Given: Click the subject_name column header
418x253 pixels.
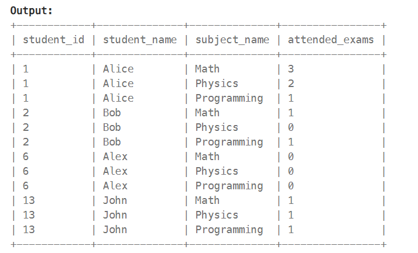Looking at the screenshot, I should pyautogui.click(x=232, y=40).
